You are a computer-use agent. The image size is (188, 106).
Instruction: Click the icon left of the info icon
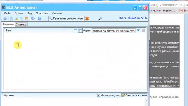pos(33,19)
